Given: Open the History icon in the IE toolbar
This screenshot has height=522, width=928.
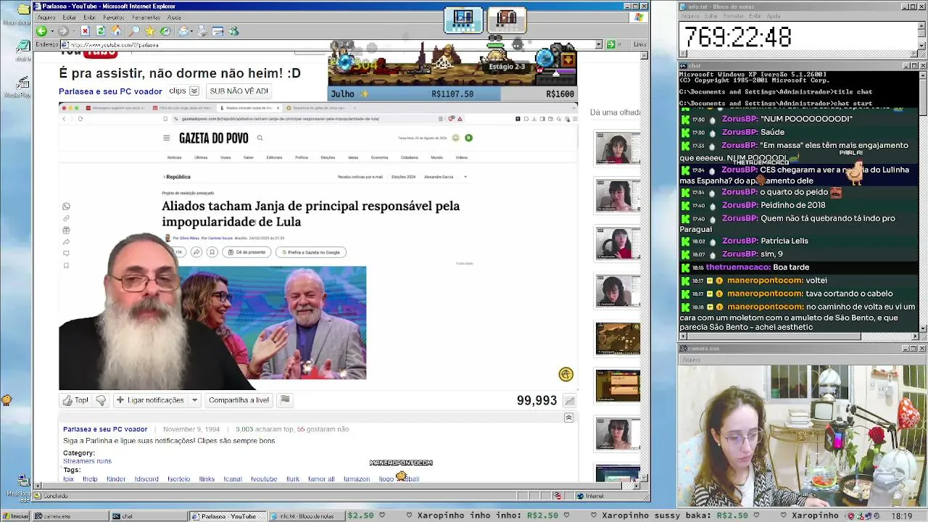Looking at the screenshot, I should 165,31.
